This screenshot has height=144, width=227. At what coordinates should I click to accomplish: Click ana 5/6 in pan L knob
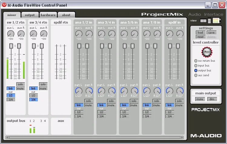124,91
